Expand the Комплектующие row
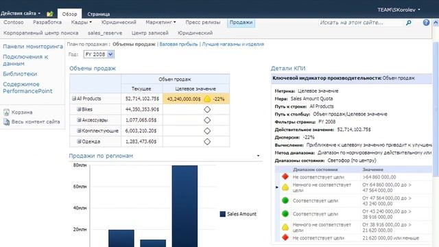Viewport: 439px width, 247px height. pos(79,130)
